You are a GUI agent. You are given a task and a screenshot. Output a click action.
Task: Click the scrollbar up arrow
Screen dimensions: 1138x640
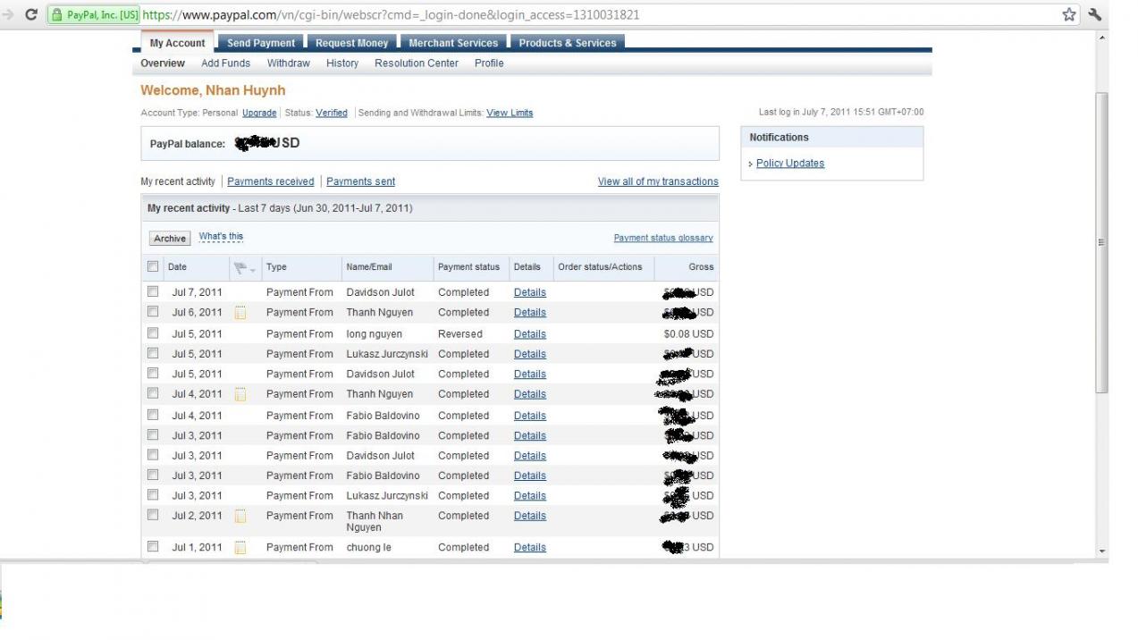pos(1101,38)
